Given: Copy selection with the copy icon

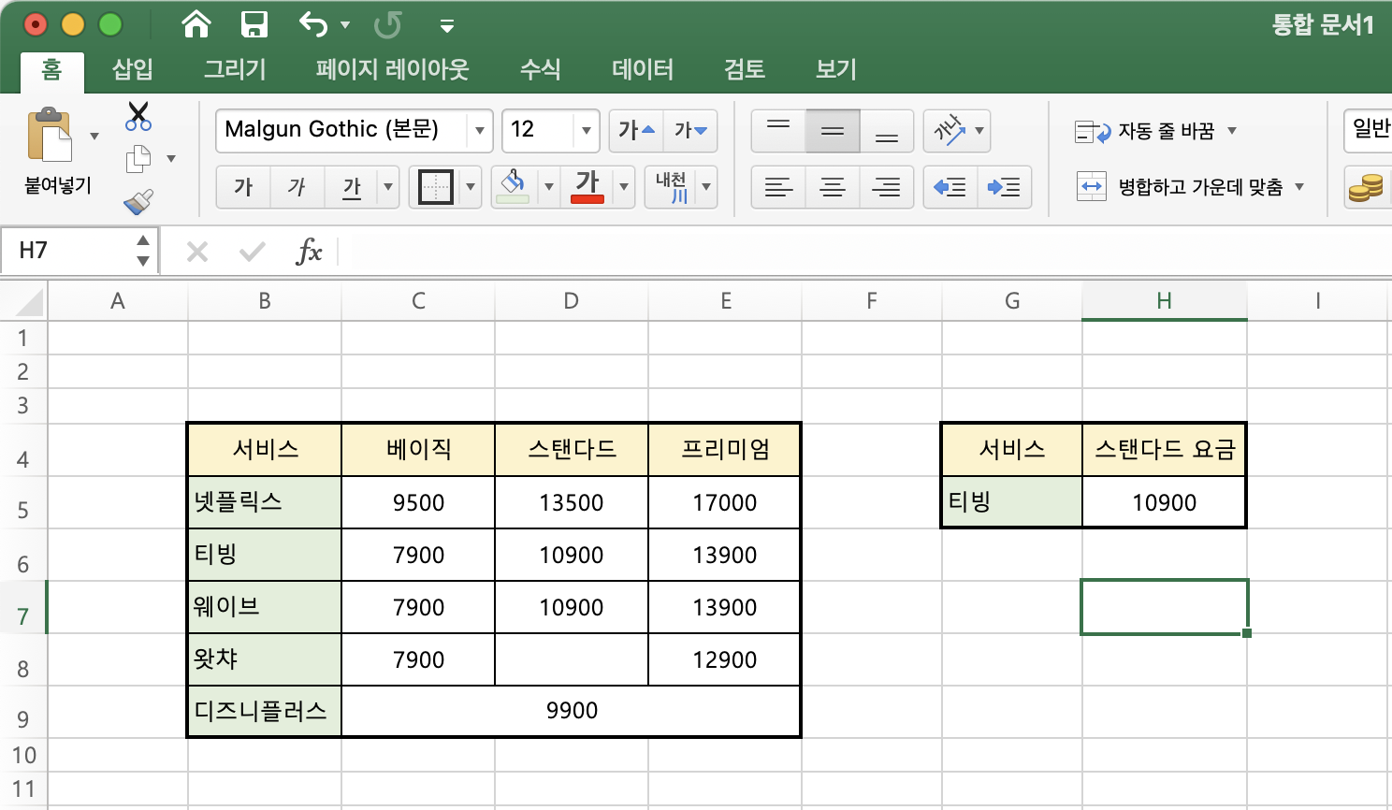Looking at the screenshot, I should click(138, 159).
